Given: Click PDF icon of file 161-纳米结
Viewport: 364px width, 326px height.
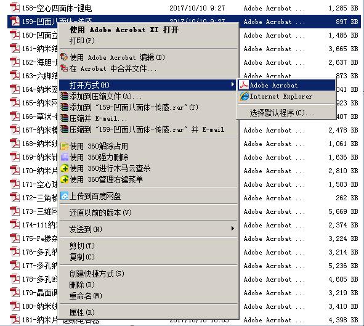Looking at the screenshot, I should (15, 49).
